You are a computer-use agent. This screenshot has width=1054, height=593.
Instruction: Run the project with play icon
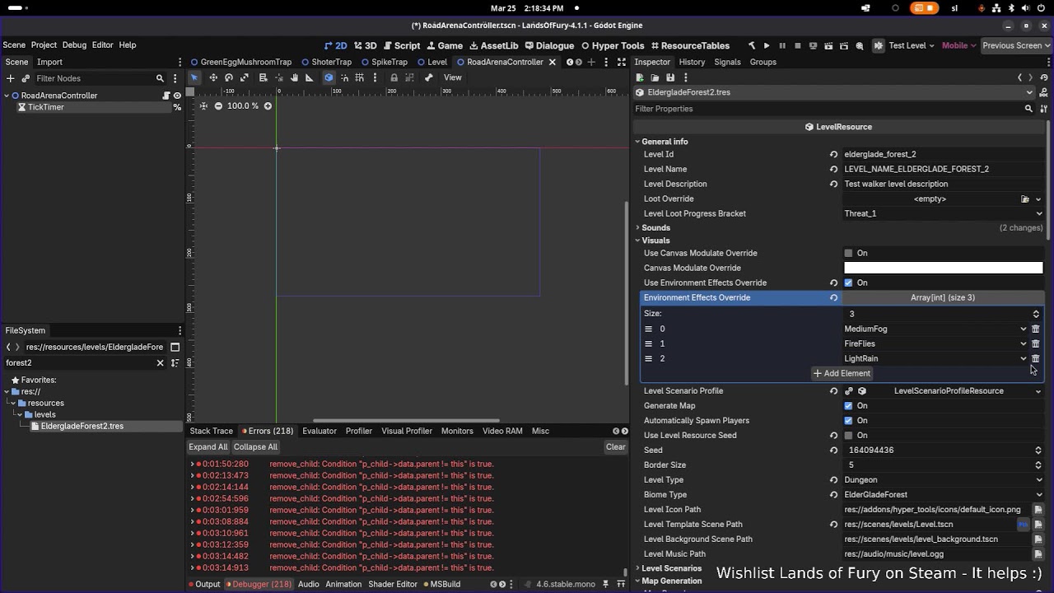coord(767,45)
